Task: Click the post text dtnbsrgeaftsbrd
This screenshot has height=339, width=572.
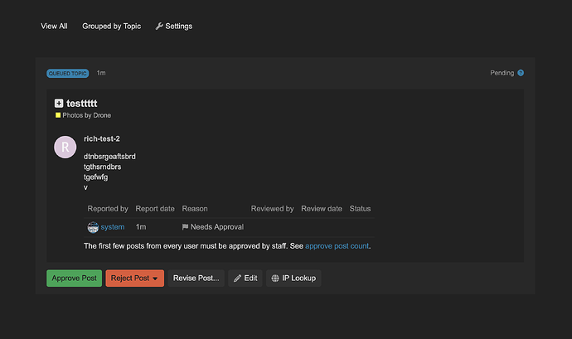Action: tap(109, 157)
